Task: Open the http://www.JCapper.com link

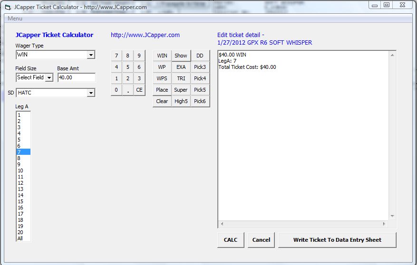Action: (x=145, y=35)
